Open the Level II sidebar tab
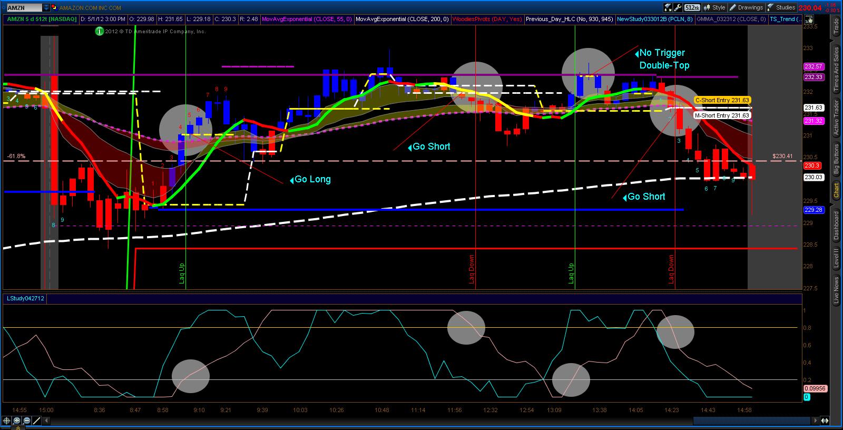 [x=836, y=258]
